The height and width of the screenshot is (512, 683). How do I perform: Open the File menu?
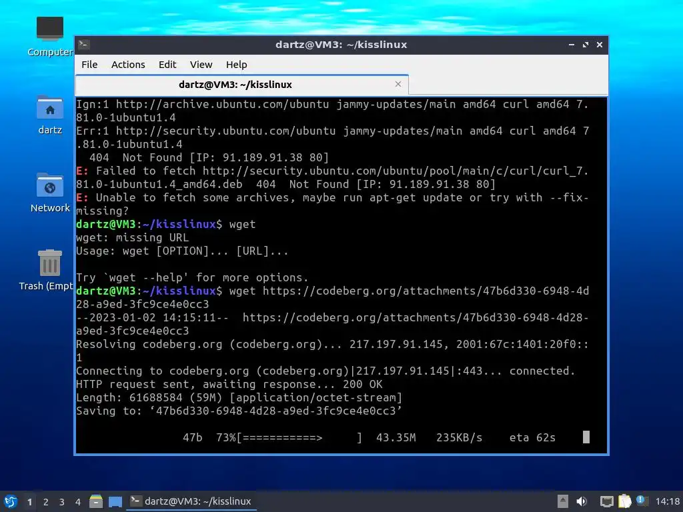[89, 65]
